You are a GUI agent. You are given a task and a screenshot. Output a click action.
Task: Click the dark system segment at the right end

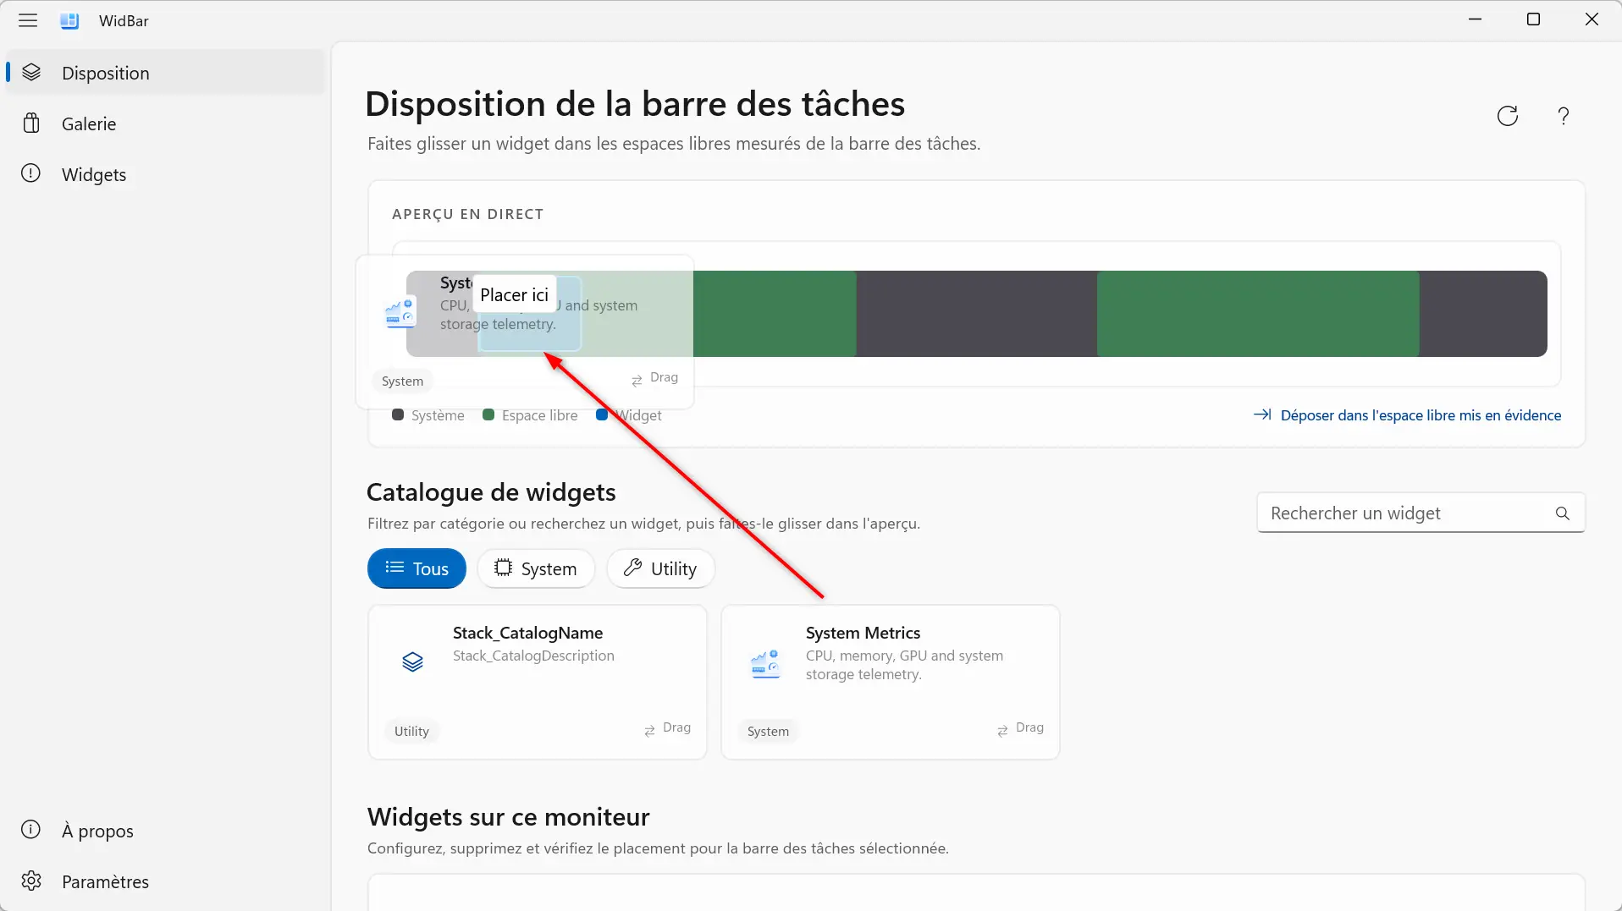tap(1483, 314)
